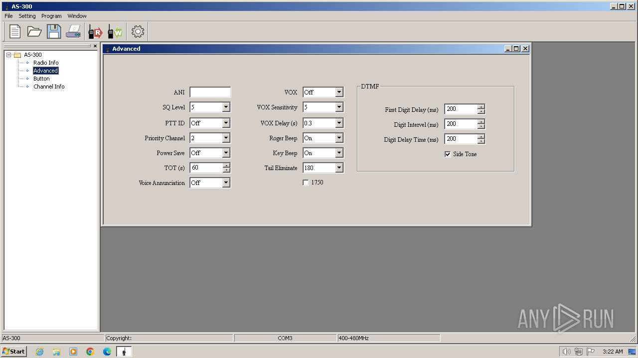Open the Key Beep dropdown

[339, 153]
